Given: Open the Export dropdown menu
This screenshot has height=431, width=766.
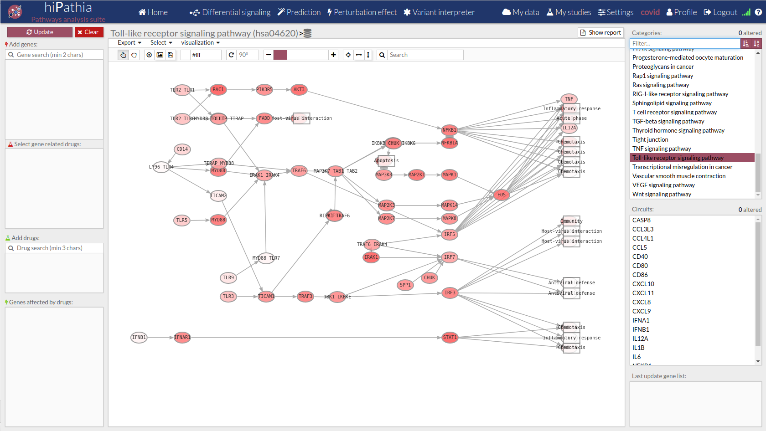Looking at the screenshot, I should [x=129, y=42].
